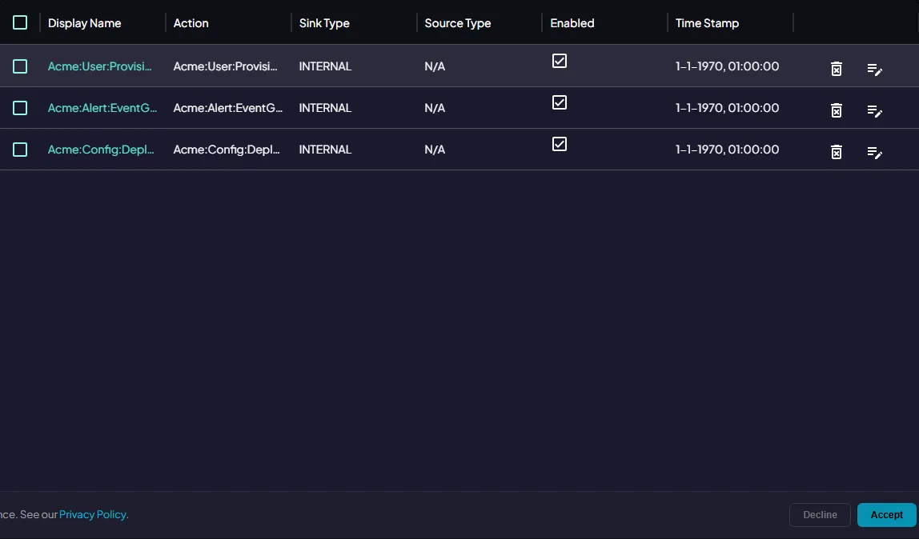Viewport: 919px width, 539px height.
Task: Click time stamp in Acme:Config row
Action: click(727, 150)
